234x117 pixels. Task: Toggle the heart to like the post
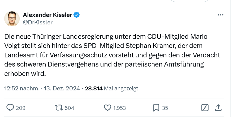tap(107, 108)
